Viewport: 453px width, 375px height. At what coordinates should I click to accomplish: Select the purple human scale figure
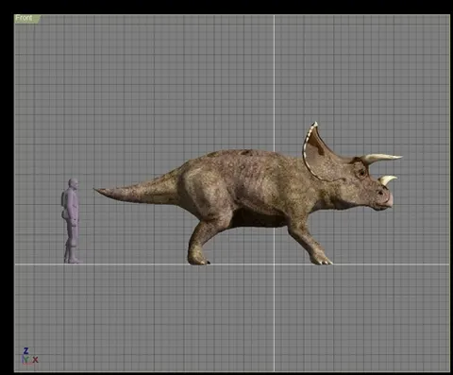pyautogui.click(x=71, y=221)
